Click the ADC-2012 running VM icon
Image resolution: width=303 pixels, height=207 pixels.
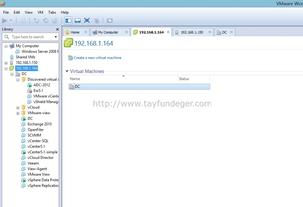30,85
